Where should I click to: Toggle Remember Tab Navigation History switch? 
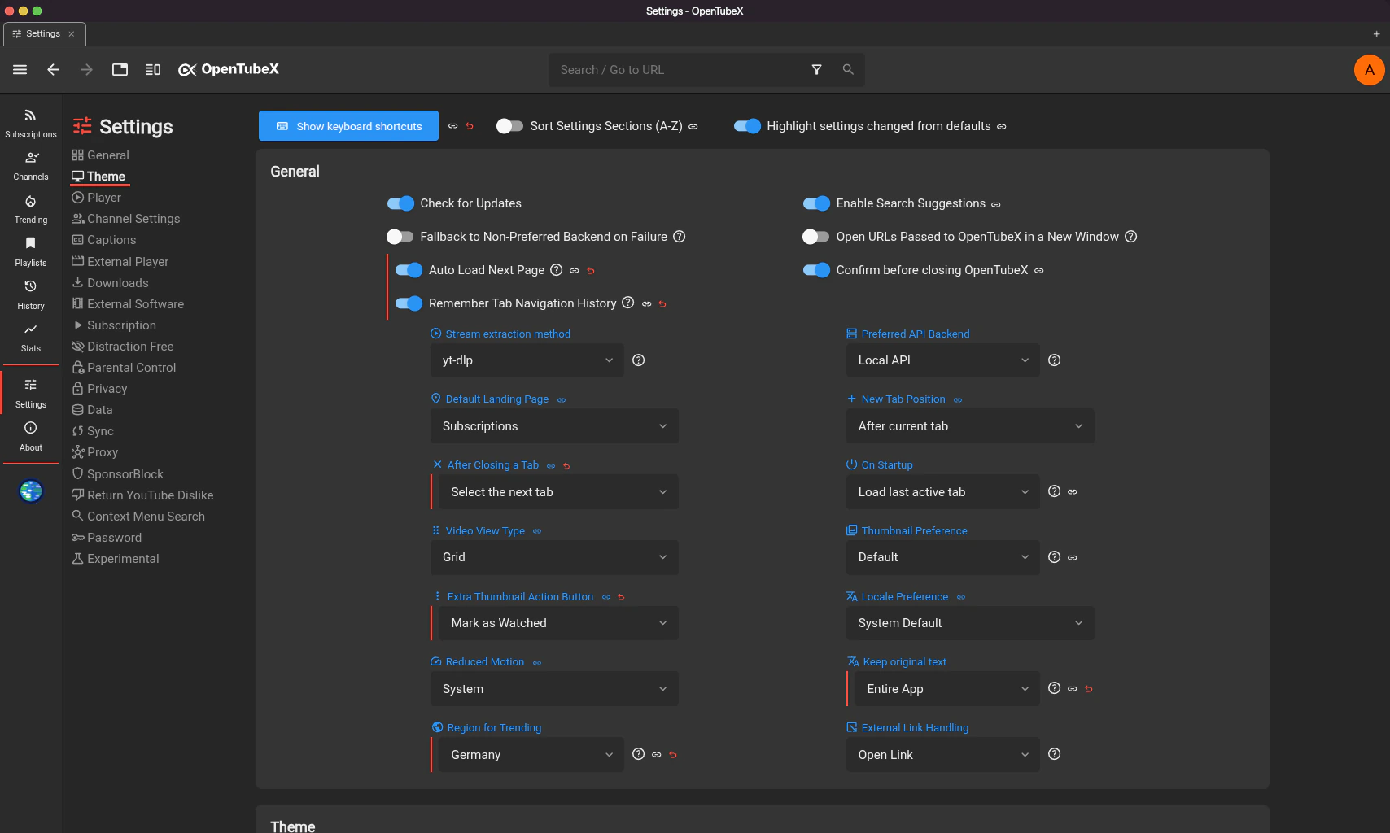[409, 303]
